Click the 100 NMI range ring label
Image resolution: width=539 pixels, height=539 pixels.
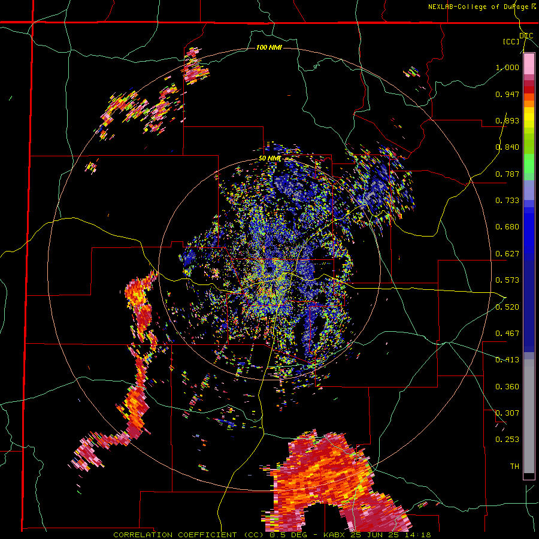[x=269, y=47]
